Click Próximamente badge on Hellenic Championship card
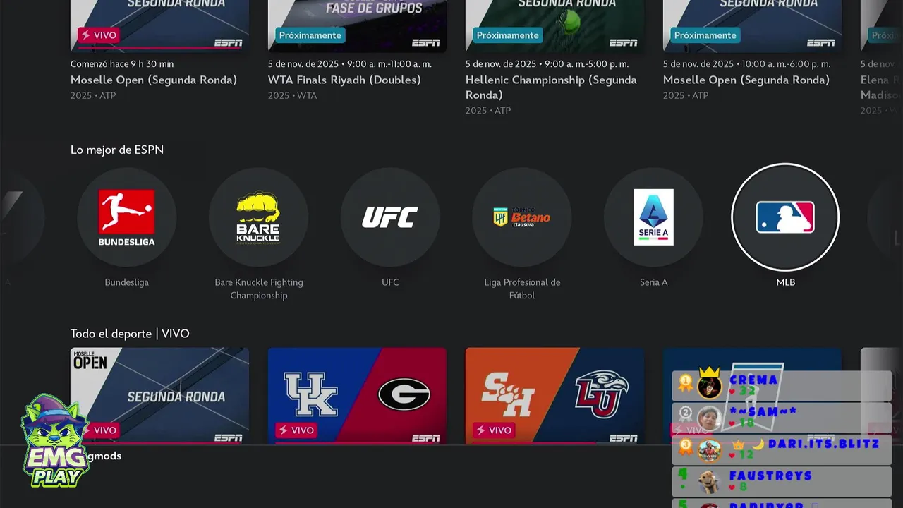The width and height of the screenshot is (903, 508). [x=508, y=35]
